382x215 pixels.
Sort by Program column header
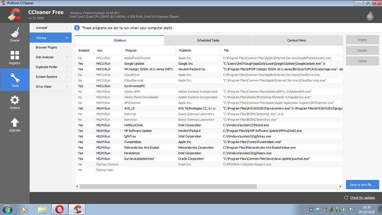point(149,50)
